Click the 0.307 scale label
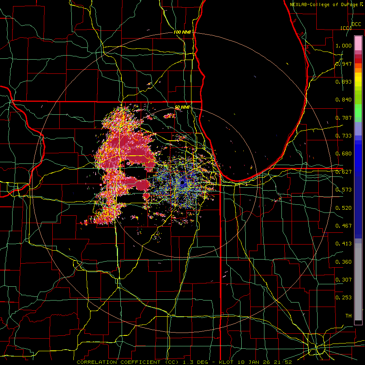The width and height of the screenshot is (365, 365). pos(344,280)
